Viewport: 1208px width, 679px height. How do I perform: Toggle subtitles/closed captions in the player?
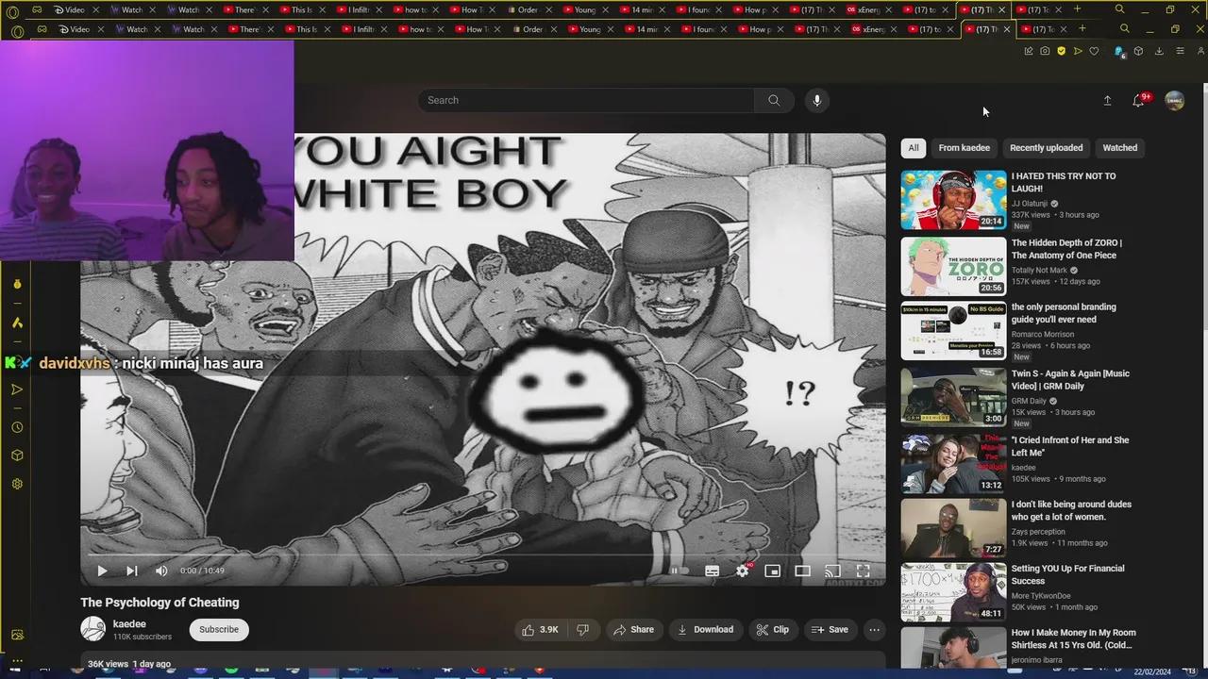pos(713,571)
